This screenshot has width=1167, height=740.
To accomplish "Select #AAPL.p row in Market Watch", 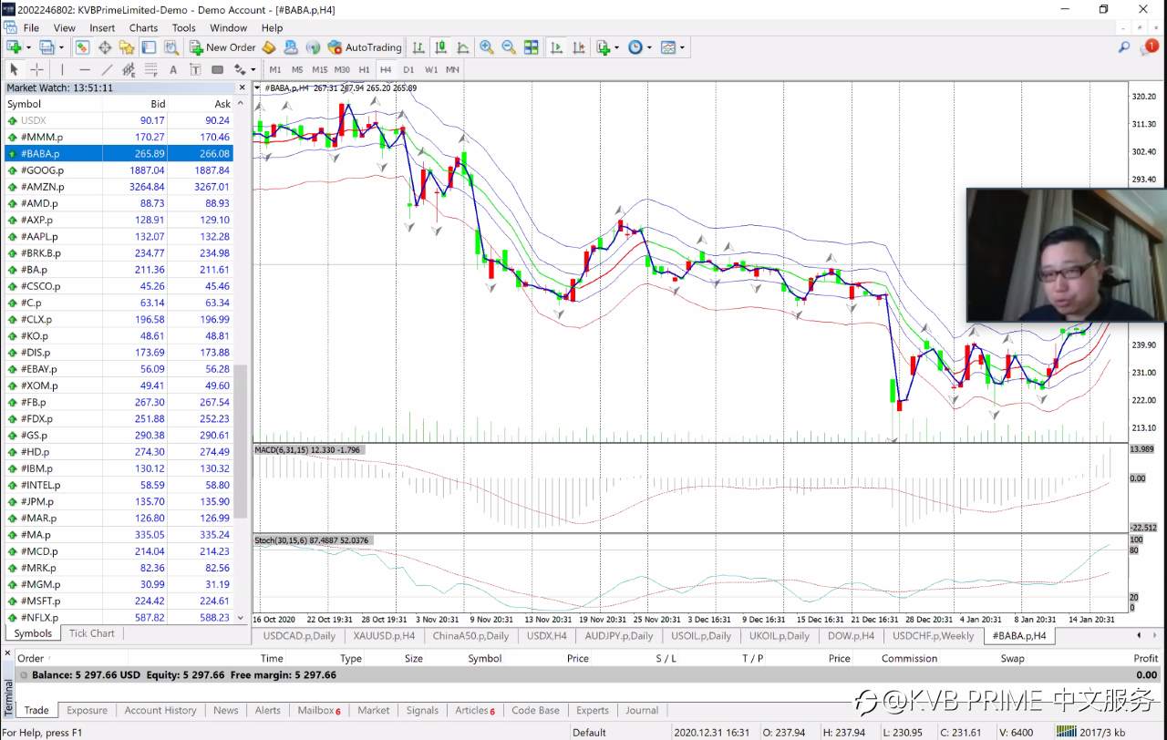I will (119, 237).
